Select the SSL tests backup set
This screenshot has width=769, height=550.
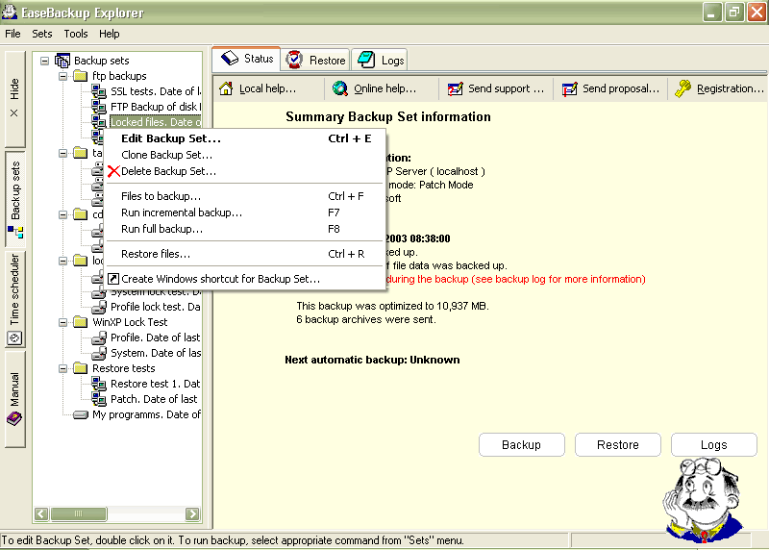(x=154, y=91)
